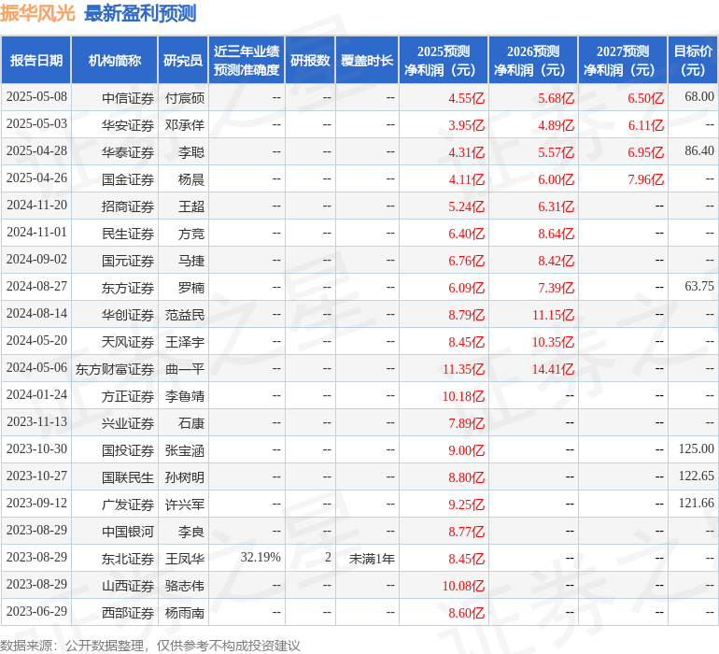Click target price 122.65
The width and height of the screenshot is (719, 654).
coord(696,476)
